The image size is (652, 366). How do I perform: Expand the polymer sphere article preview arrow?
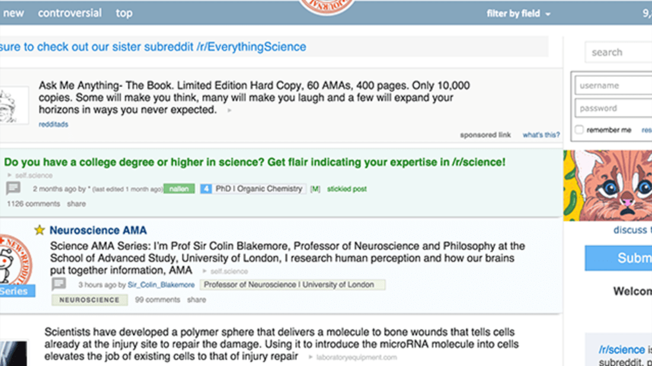point(310,357)
